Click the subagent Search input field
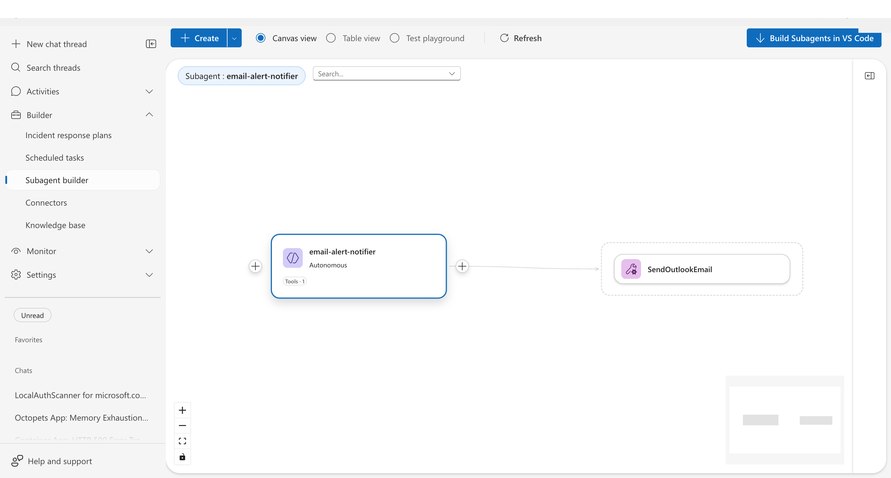The width and height of the screenshot is (891, 478). pyautogui.click(x=386, y=74)
